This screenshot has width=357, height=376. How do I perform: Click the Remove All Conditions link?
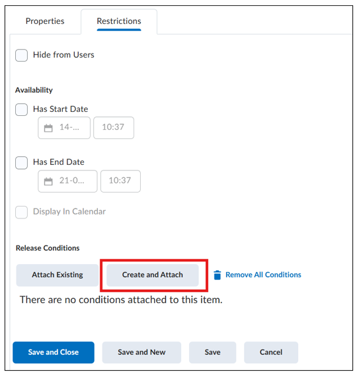tap(263, 275)
